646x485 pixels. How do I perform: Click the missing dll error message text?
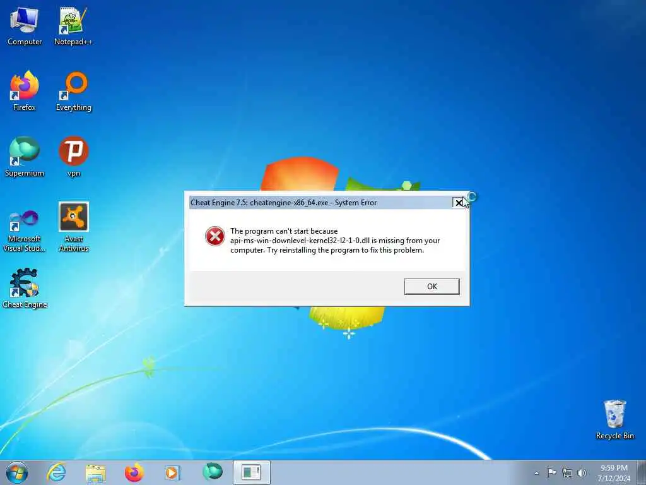pyautogui.click(x=335, y=241)
